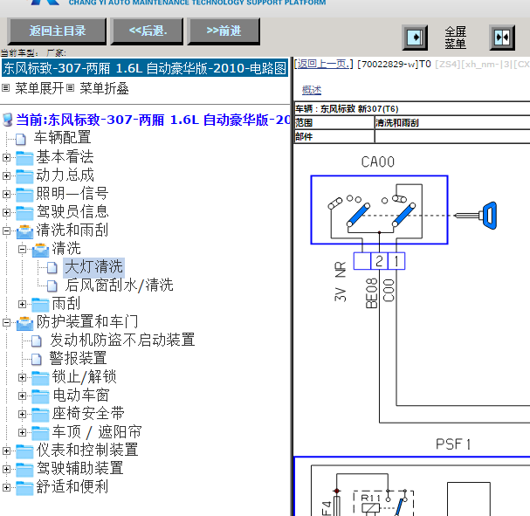Click the 警报装置 document icon

(37, 359)
